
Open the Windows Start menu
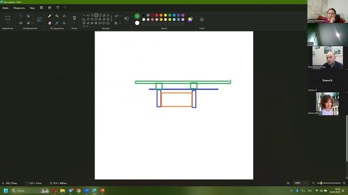click(6, 191)
